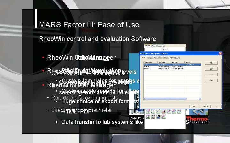Click the Thermo Scientific logo

[x=197, y=120]
